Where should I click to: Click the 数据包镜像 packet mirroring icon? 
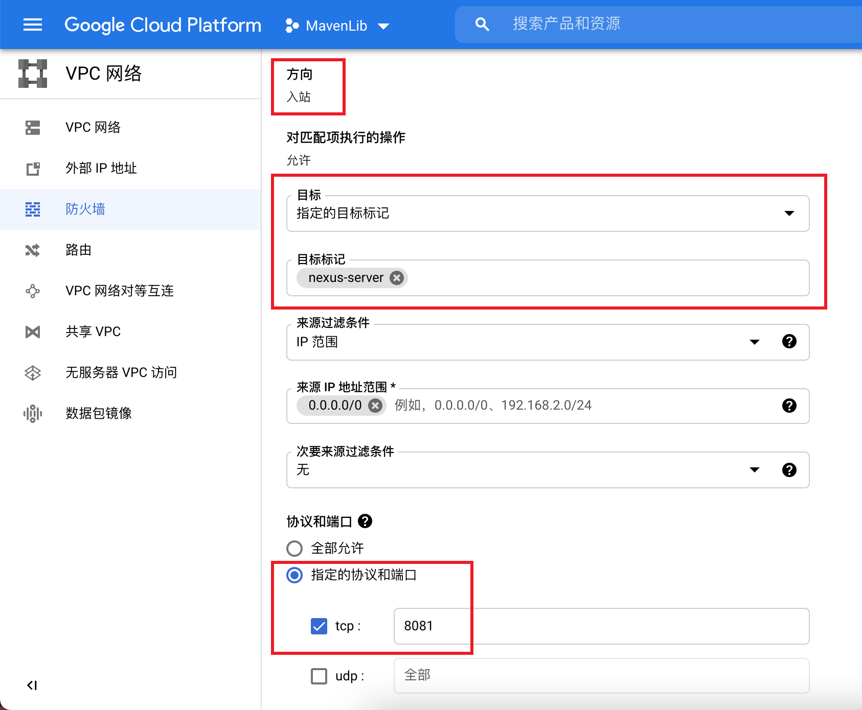pos(33,413)
